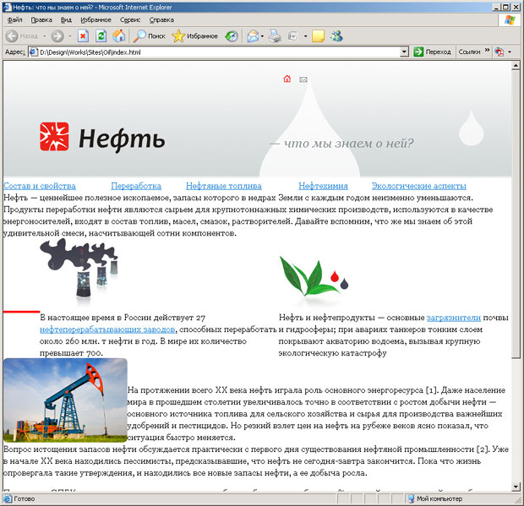The image size is (524, 506).
Task: Click Мой компьютер zone in status bar
Action: 435,498
